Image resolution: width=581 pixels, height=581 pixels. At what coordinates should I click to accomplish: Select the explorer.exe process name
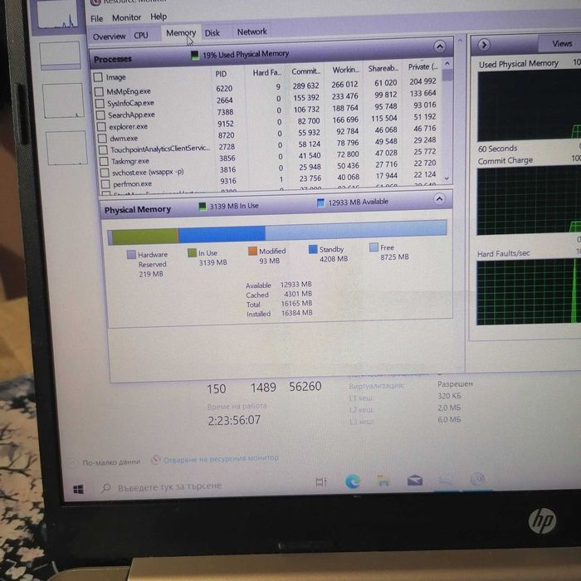(x=128, y=127)
